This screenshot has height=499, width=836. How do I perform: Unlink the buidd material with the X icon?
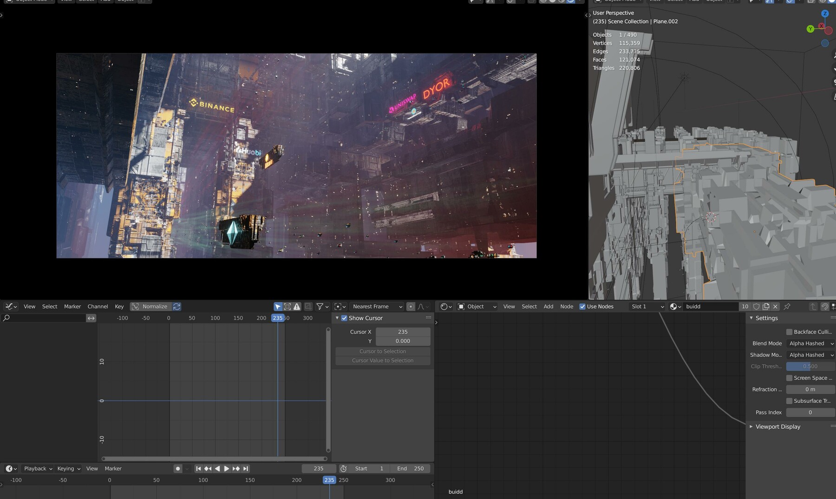pyautogui.click(x=776, y=306)
